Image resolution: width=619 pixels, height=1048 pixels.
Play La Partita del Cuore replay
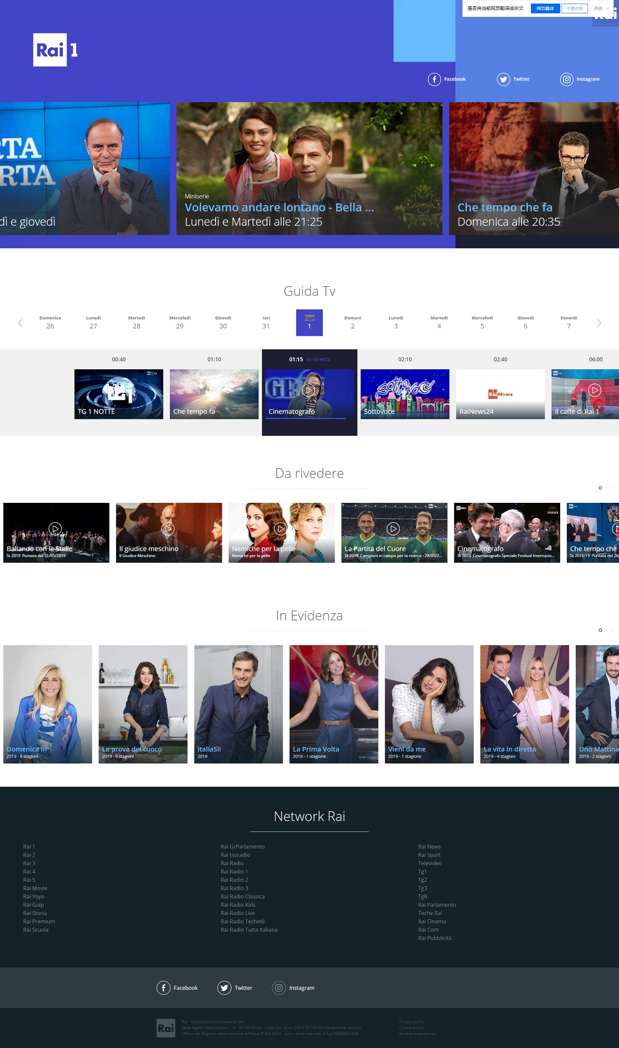pyautogui.click(x=393, y=528)
